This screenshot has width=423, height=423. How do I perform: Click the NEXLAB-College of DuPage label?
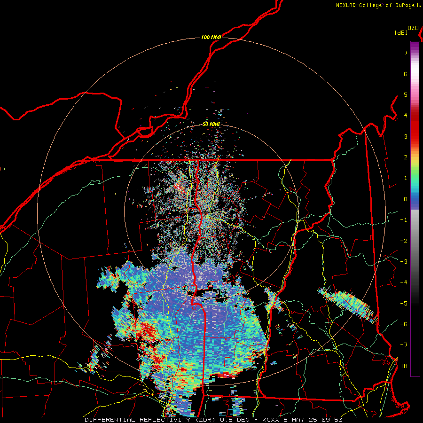[x=375, y=5]
